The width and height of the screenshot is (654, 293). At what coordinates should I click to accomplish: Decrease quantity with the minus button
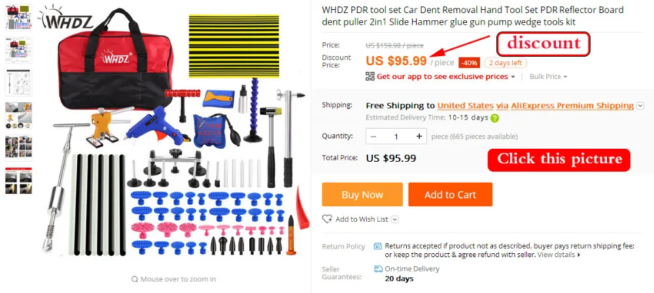373,136
